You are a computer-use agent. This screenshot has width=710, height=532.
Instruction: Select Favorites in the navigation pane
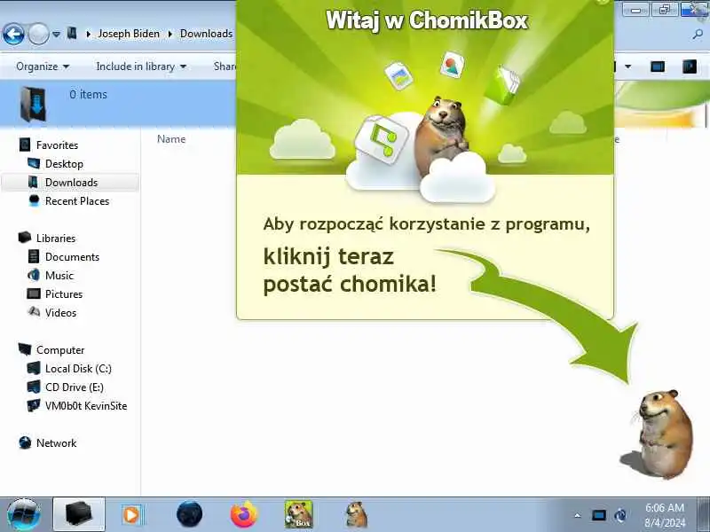(57, 145)
